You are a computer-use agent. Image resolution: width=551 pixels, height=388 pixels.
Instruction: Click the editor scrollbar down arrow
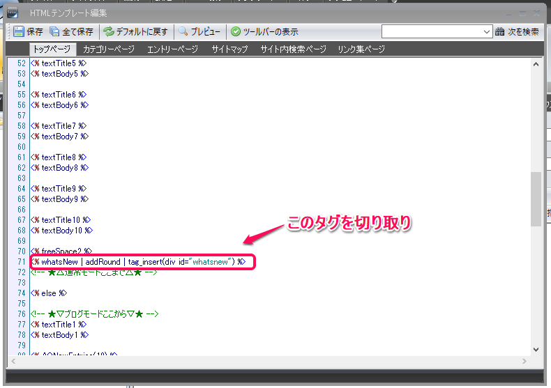coord(536,350)
